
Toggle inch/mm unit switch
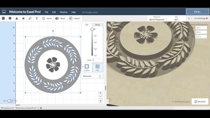(x=10, y=101)
